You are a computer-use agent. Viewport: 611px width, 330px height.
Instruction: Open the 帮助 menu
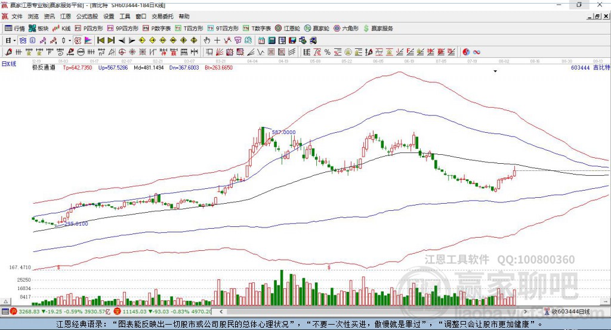click(184, 16)
